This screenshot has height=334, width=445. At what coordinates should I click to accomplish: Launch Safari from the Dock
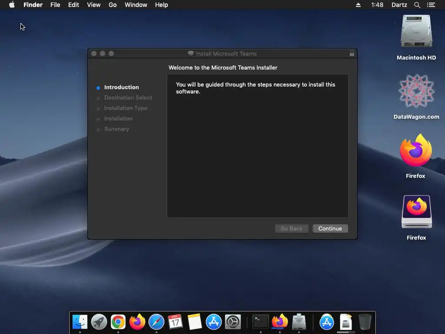click(x=156, y=322)
